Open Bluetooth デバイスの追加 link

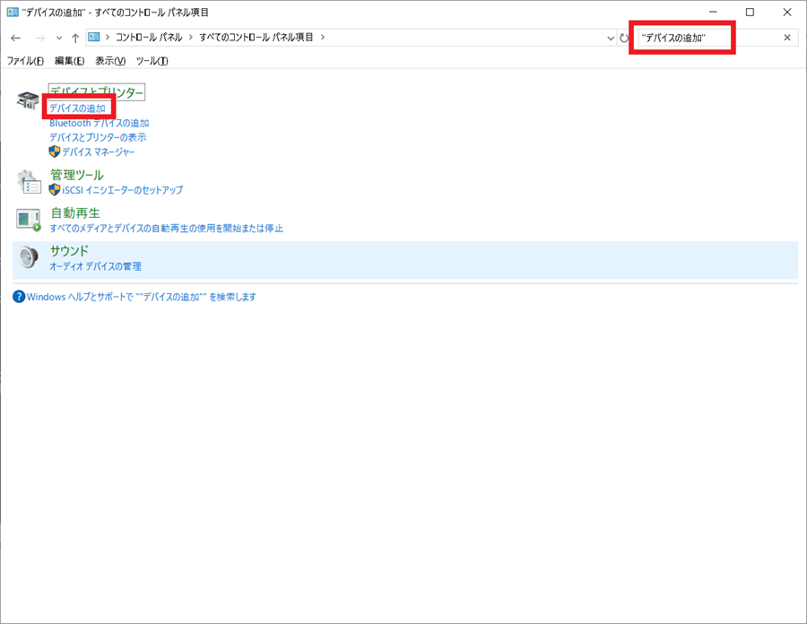[x=99, y=123]
